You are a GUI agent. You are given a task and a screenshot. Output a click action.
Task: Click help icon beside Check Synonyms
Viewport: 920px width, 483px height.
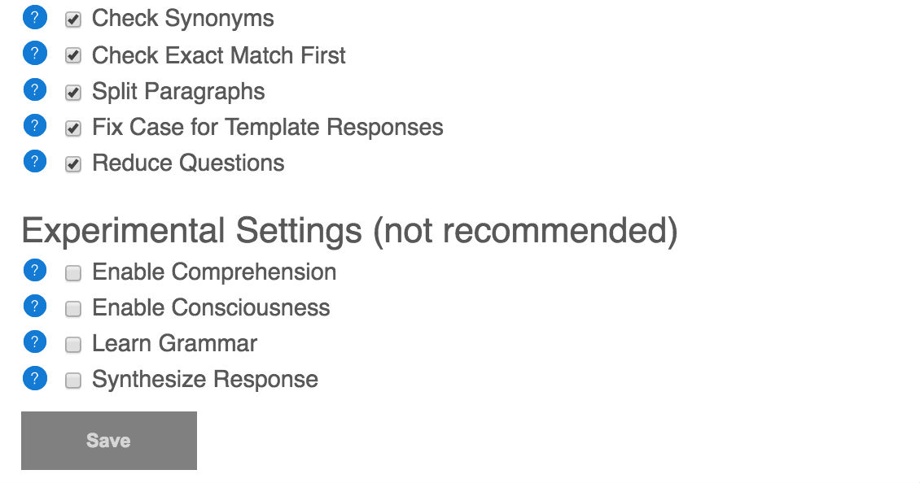[x=34, y=18]
